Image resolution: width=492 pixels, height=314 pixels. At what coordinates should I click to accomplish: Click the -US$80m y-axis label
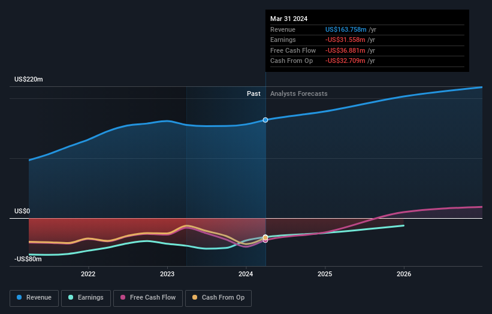pos(28,259)
